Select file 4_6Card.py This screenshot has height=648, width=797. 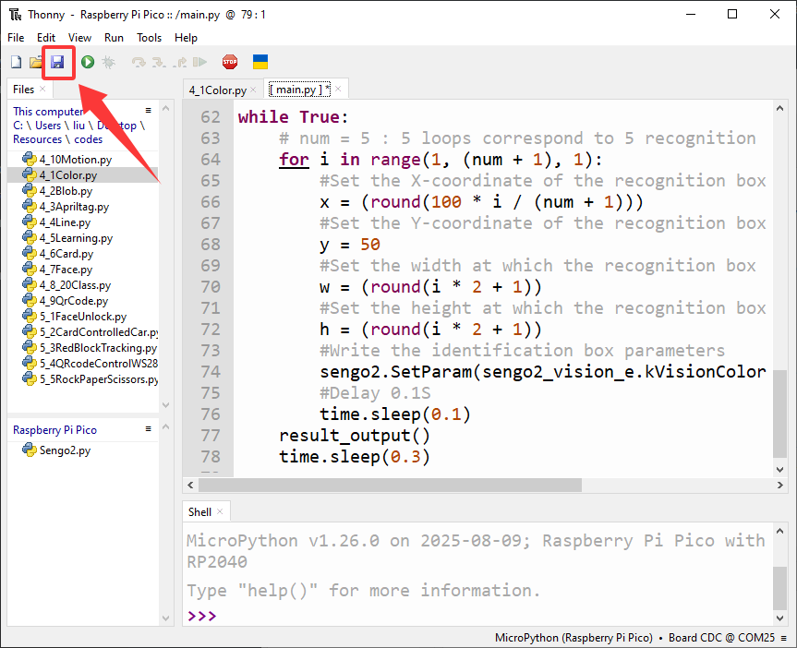click(x=66, y=254)
